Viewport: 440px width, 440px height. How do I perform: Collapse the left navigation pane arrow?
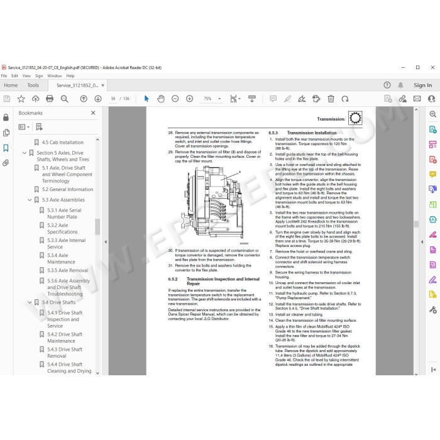106,241
